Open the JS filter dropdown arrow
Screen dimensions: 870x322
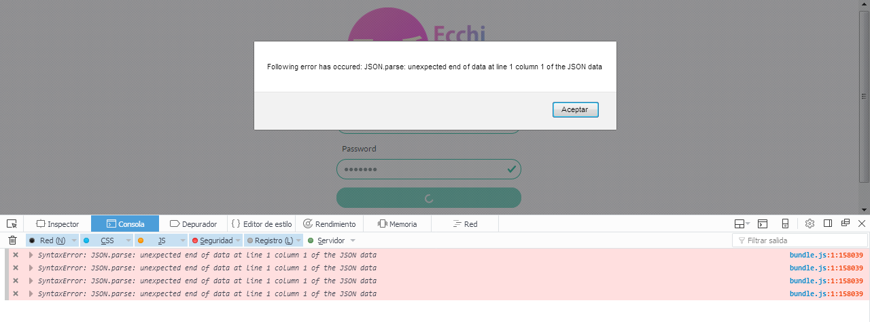click(x=183, y=240)
